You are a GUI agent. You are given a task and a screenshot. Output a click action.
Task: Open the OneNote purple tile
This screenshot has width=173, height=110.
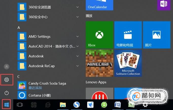[x=164, y=5]
